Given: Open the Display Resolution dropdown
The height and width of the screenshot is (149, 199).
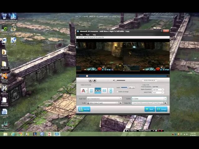Looking at the screenshot, I should click(163, 90).
